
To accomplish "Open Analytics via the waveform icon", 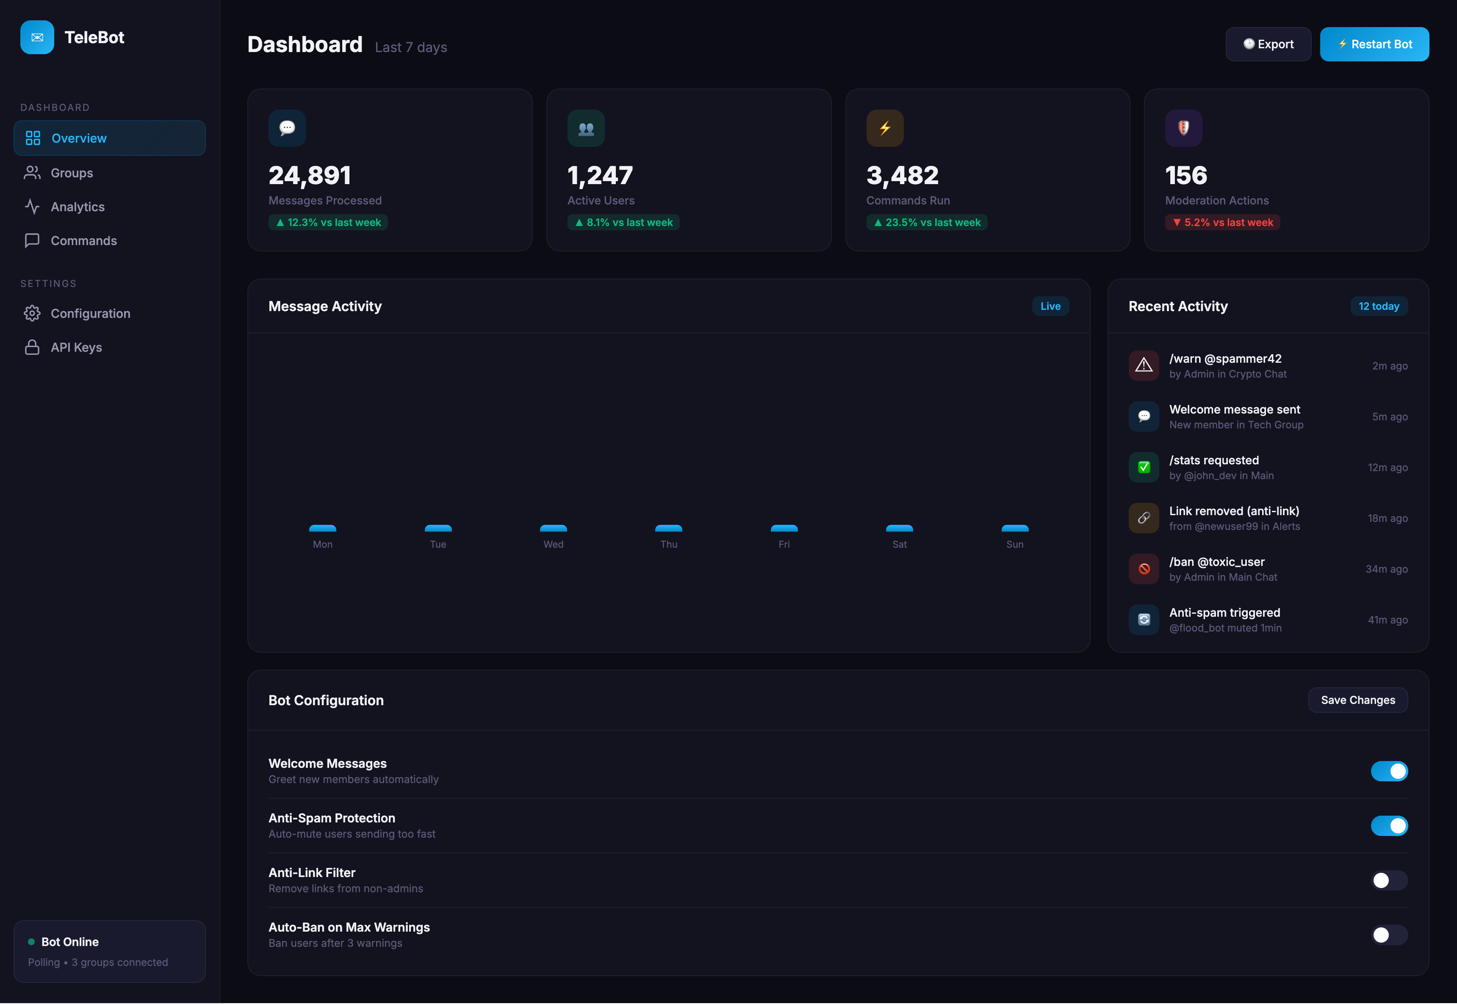I will pos(33,206).
